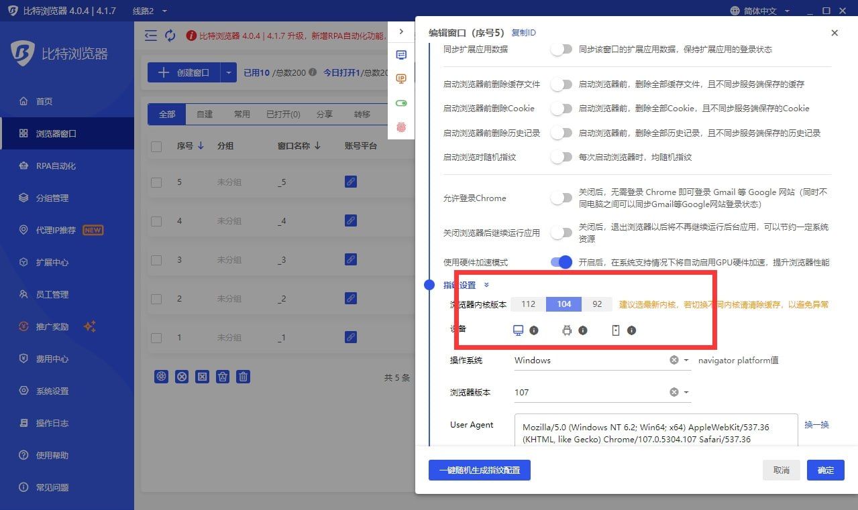The height and width of the screenshot is (510, 858).
Task: Collapse the sidebar with the menu-fold icon
Action: click(151, 36)
